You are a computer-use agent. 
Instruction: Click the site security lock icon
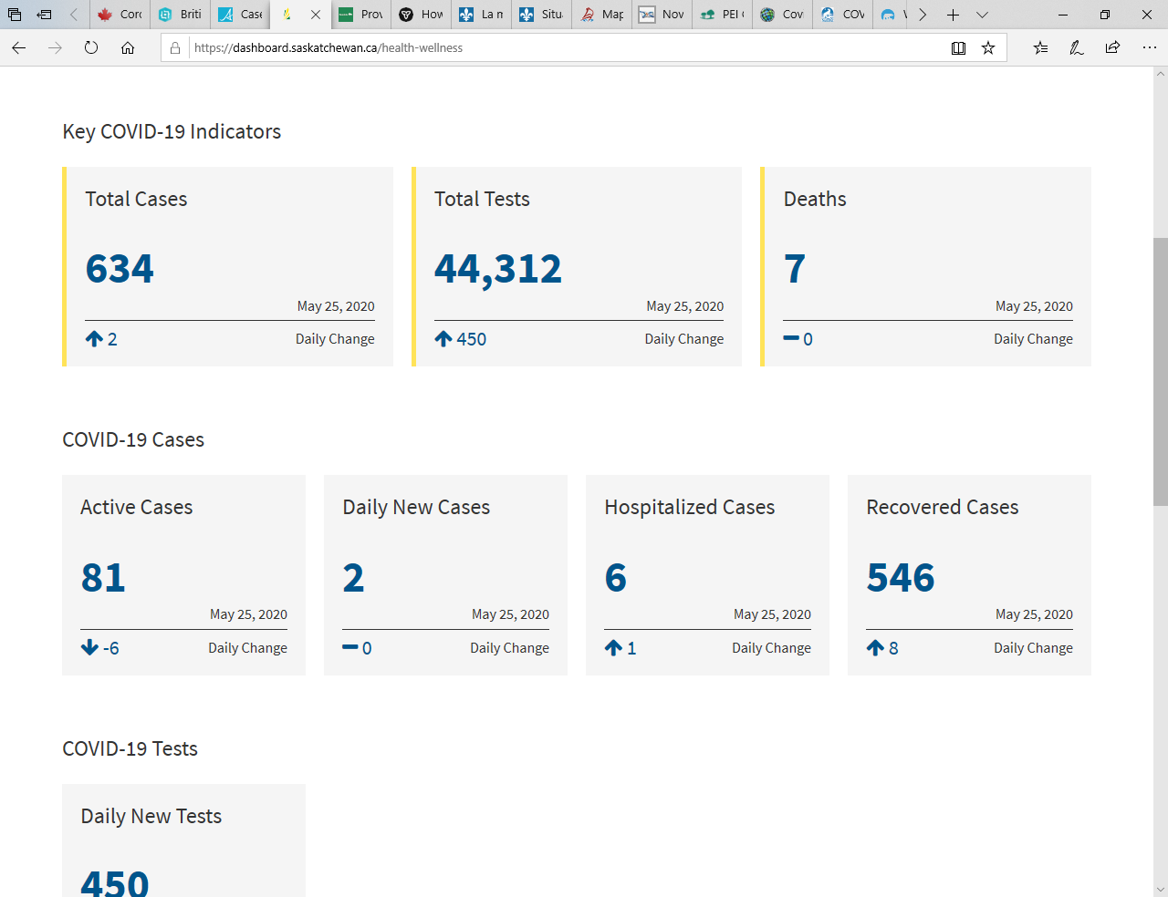pos(175,48)
